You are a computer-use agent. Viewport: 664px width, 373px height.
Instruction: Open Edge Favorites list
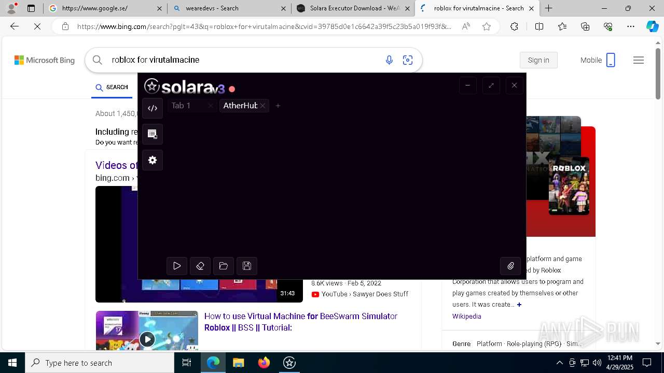point(562,26)
